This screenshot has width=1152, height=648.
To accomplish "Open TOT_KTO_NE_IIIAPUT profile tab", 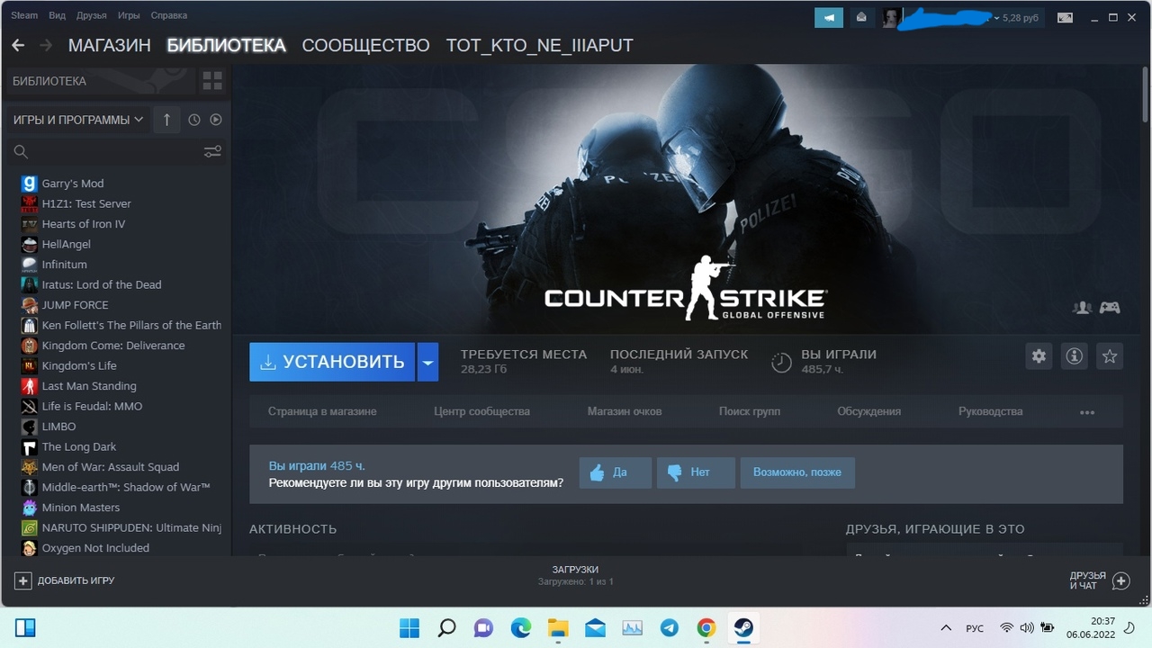I will tap(540, 45).
